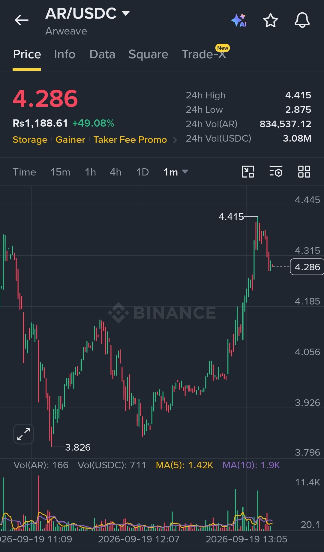The width and height of the screenshot is (324, 552).
Task: Open the Taker Fee Promo link
Action: (130, 140)
